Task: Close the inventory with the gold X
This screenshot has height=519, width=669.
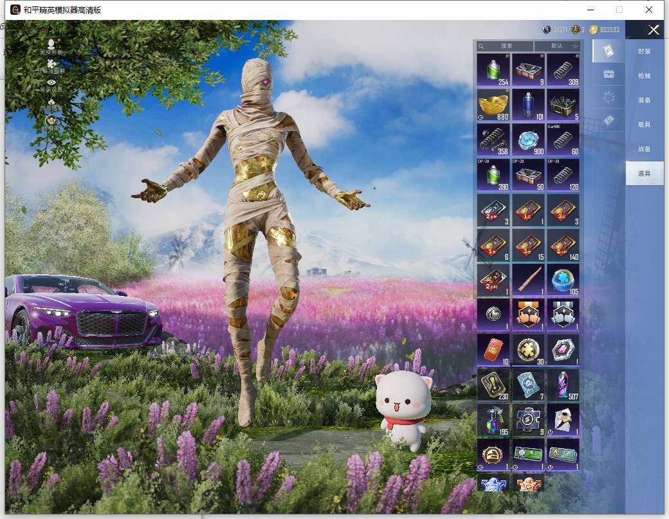Action: click(653, 30)
